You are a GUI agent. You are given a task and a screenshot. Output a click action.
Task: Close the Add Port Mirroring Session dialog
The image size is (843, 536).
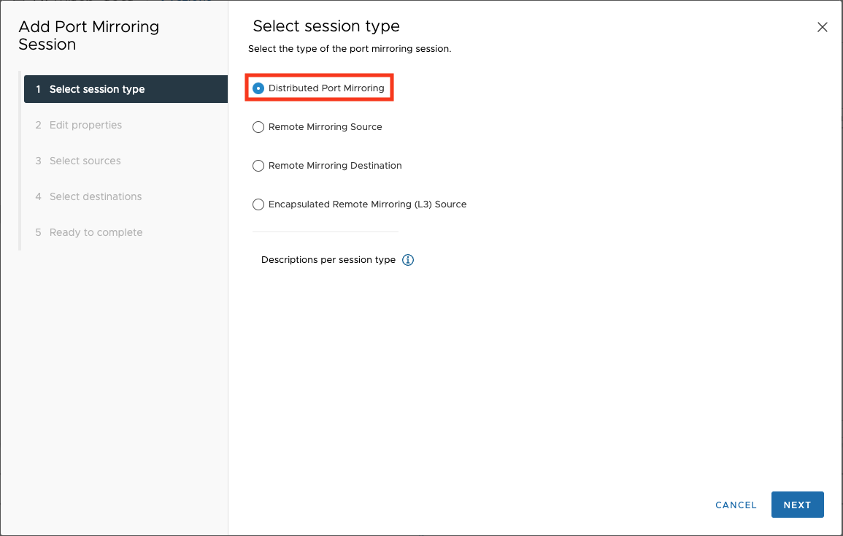click(822, 28)
